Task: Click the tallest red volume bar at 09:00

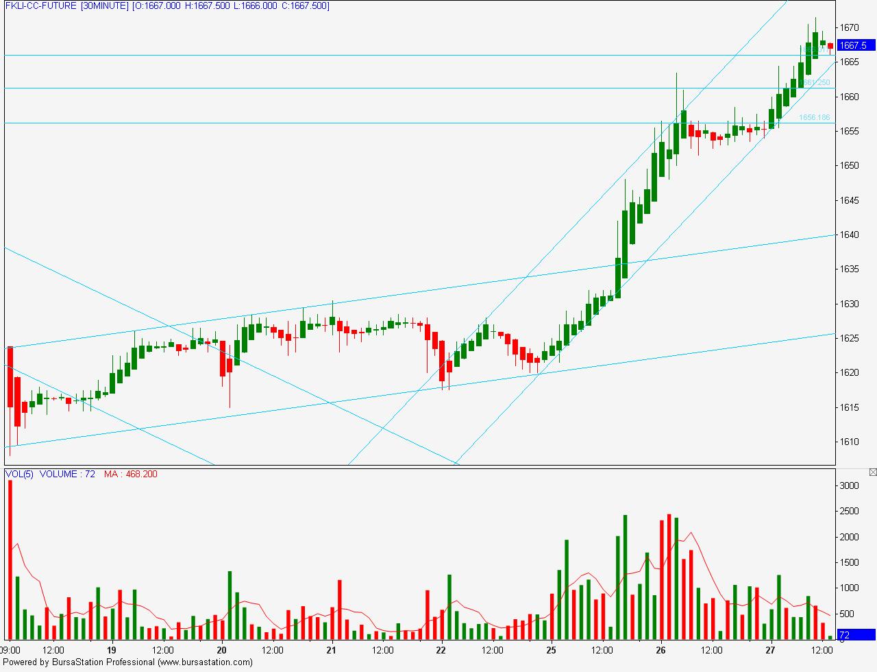Action: point(10,559)
